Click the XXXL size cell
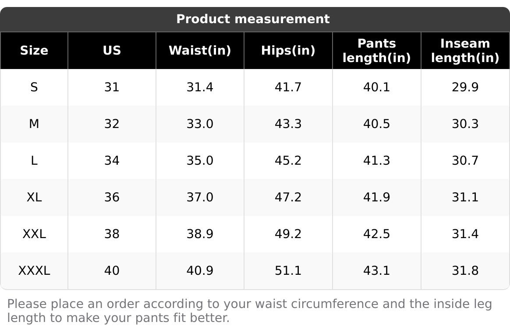The width and height of the screenshot is (510, 332). tap(34, 270)
